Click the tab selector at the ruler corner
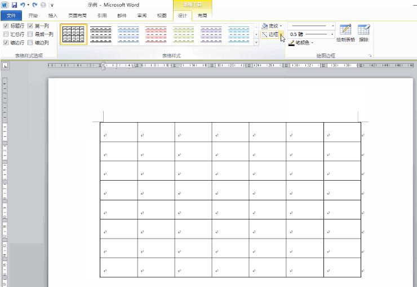 pyautogui.click(x=5, y=66)
